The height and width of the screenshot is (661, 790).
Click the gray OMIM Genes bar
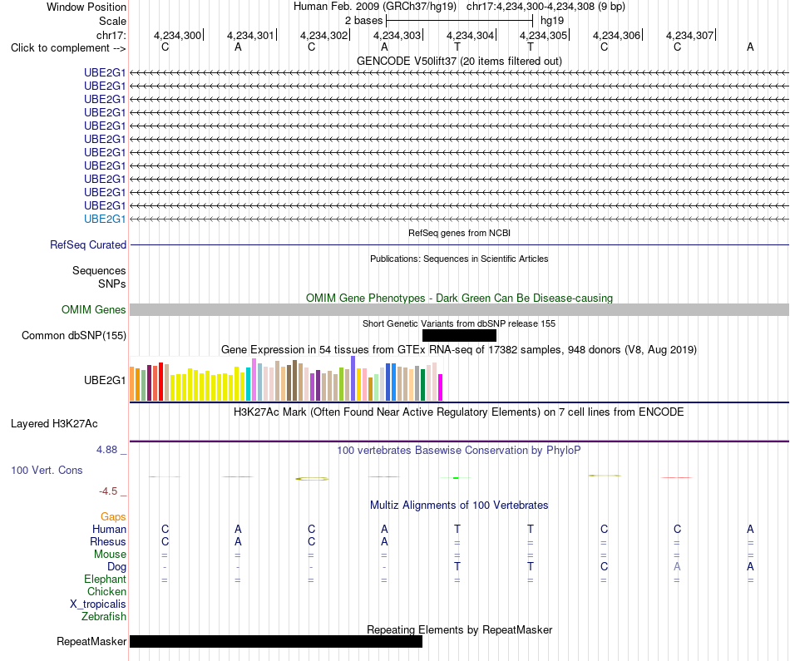click(459, 310)
